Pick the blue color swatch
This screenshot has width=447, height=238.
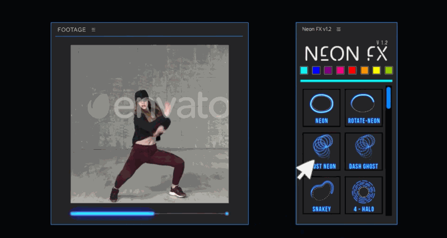coord(316,70)
